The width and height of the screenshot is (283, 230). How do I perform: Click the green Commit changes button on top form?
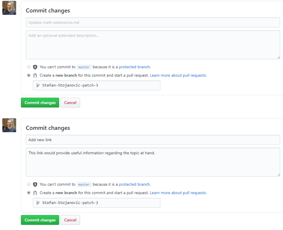[40, 103]
